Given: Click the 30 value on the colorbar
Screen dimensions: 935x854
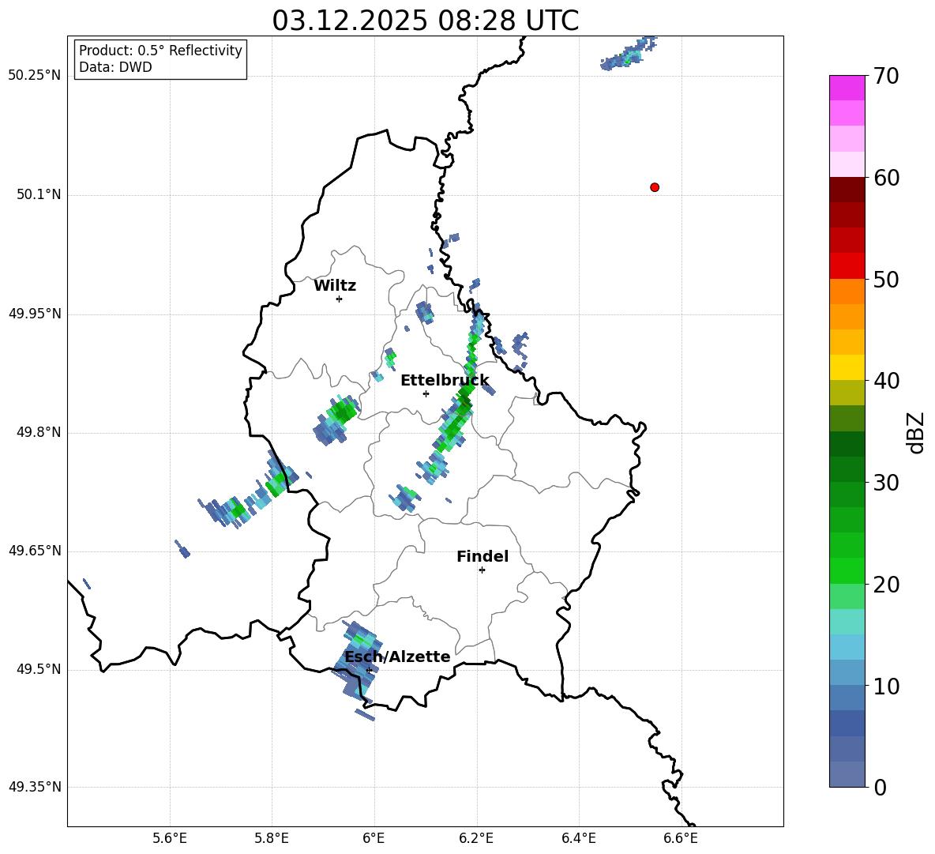Looking at the screenshot, I should pyautogui.click(x=886, y=483).
